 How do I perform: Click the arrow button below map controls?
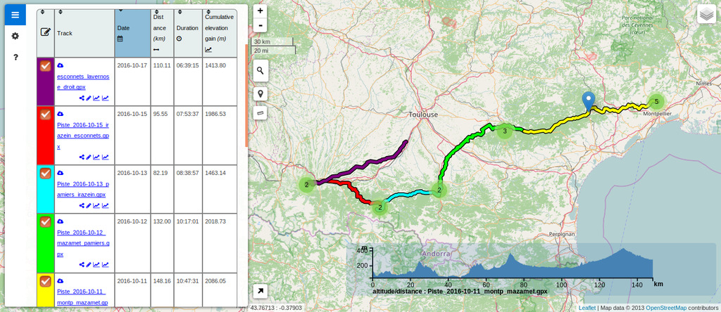click(x=261, y=291)
